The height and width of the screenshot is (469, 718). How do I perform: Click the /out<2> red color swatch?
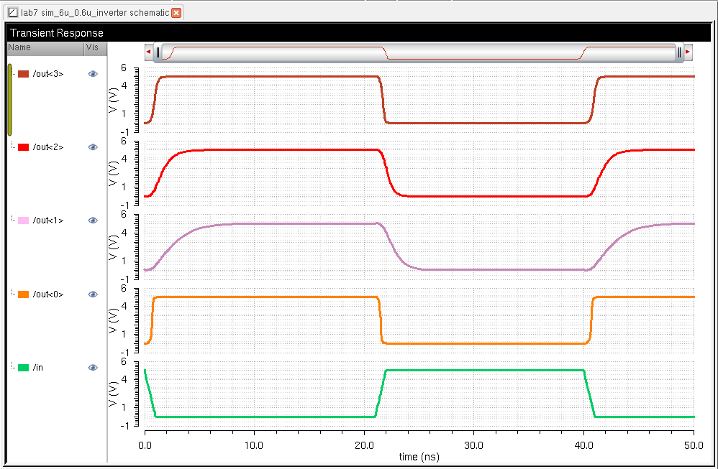[x=23, y=147]
